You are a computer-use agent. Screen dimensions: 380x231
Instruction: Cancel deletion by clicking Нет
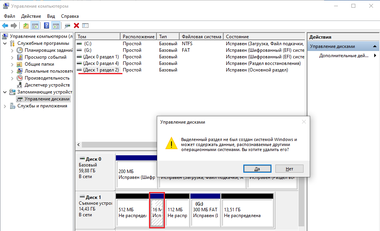[289, 168]
